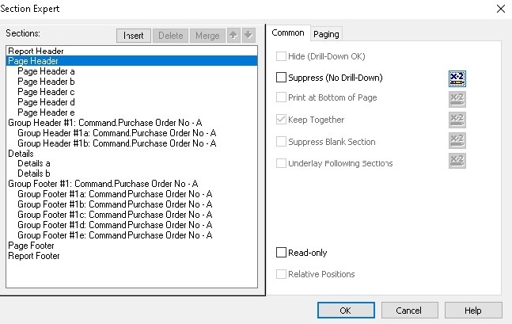The width and height of the screenshot is (512, 324).
Task: Switch to the Paging tab
Action: (x=326, y=34)
